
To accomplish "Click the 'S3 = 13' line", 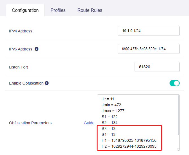I will pos(109,129).
